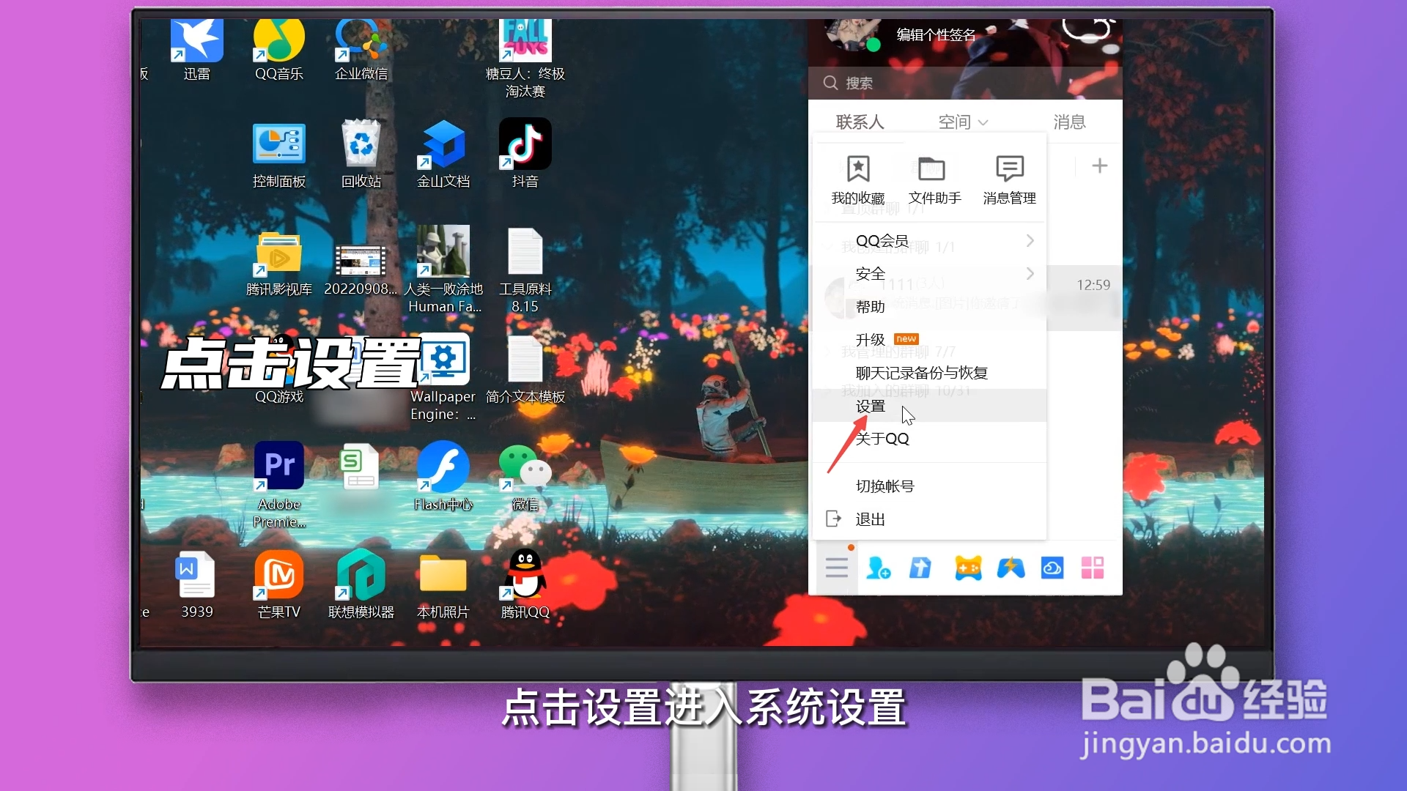This screenshot has width=1407, height=791.
Task: Expand the QQ会员 submenu
Action: [929, 240]
